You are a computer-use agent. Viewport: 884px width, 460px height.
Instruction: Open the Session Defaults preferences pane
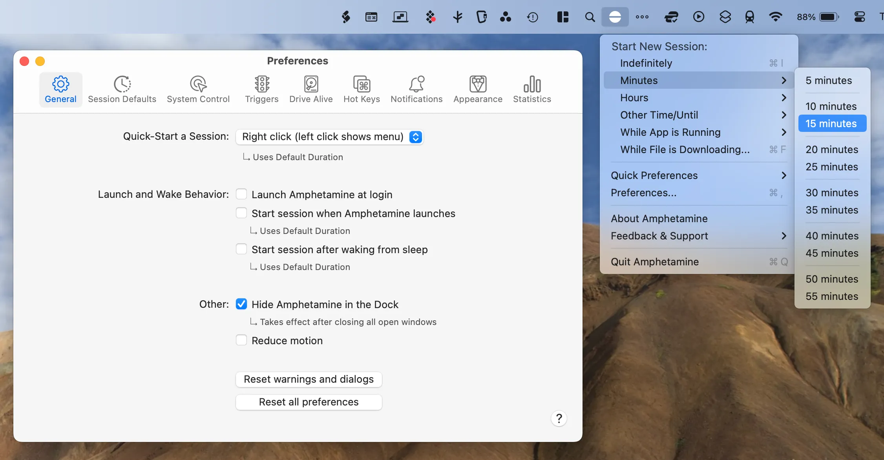coord(122,89)
